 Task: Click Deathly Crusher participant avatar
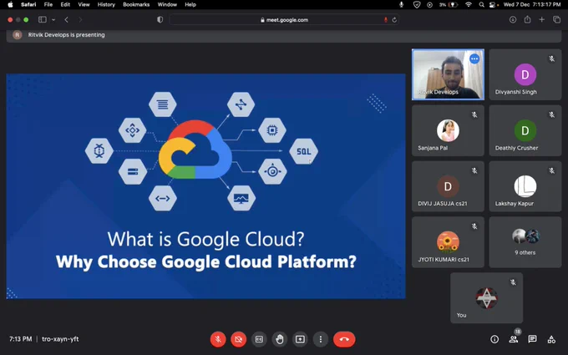pyautogui.click(x=525, y=130)
